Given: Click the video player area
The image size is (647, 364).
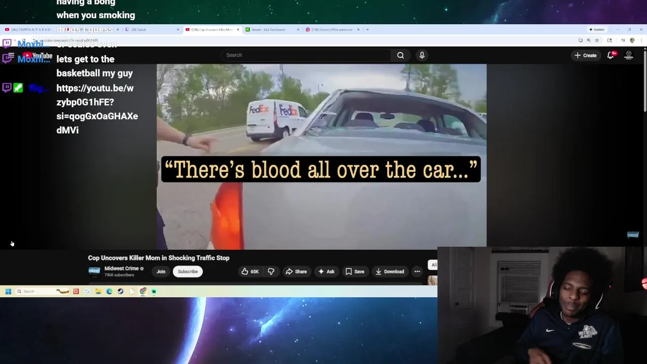Looking at the screenshot, I should [x=321, y=157].
